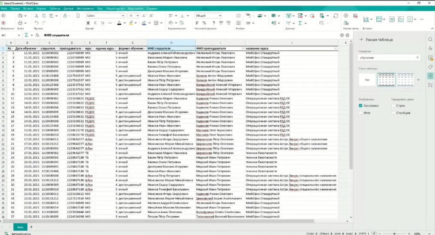The height and width of the screenshot is (235, 435).
Task: Open the font size 11 dropdown
Action: 137,16
